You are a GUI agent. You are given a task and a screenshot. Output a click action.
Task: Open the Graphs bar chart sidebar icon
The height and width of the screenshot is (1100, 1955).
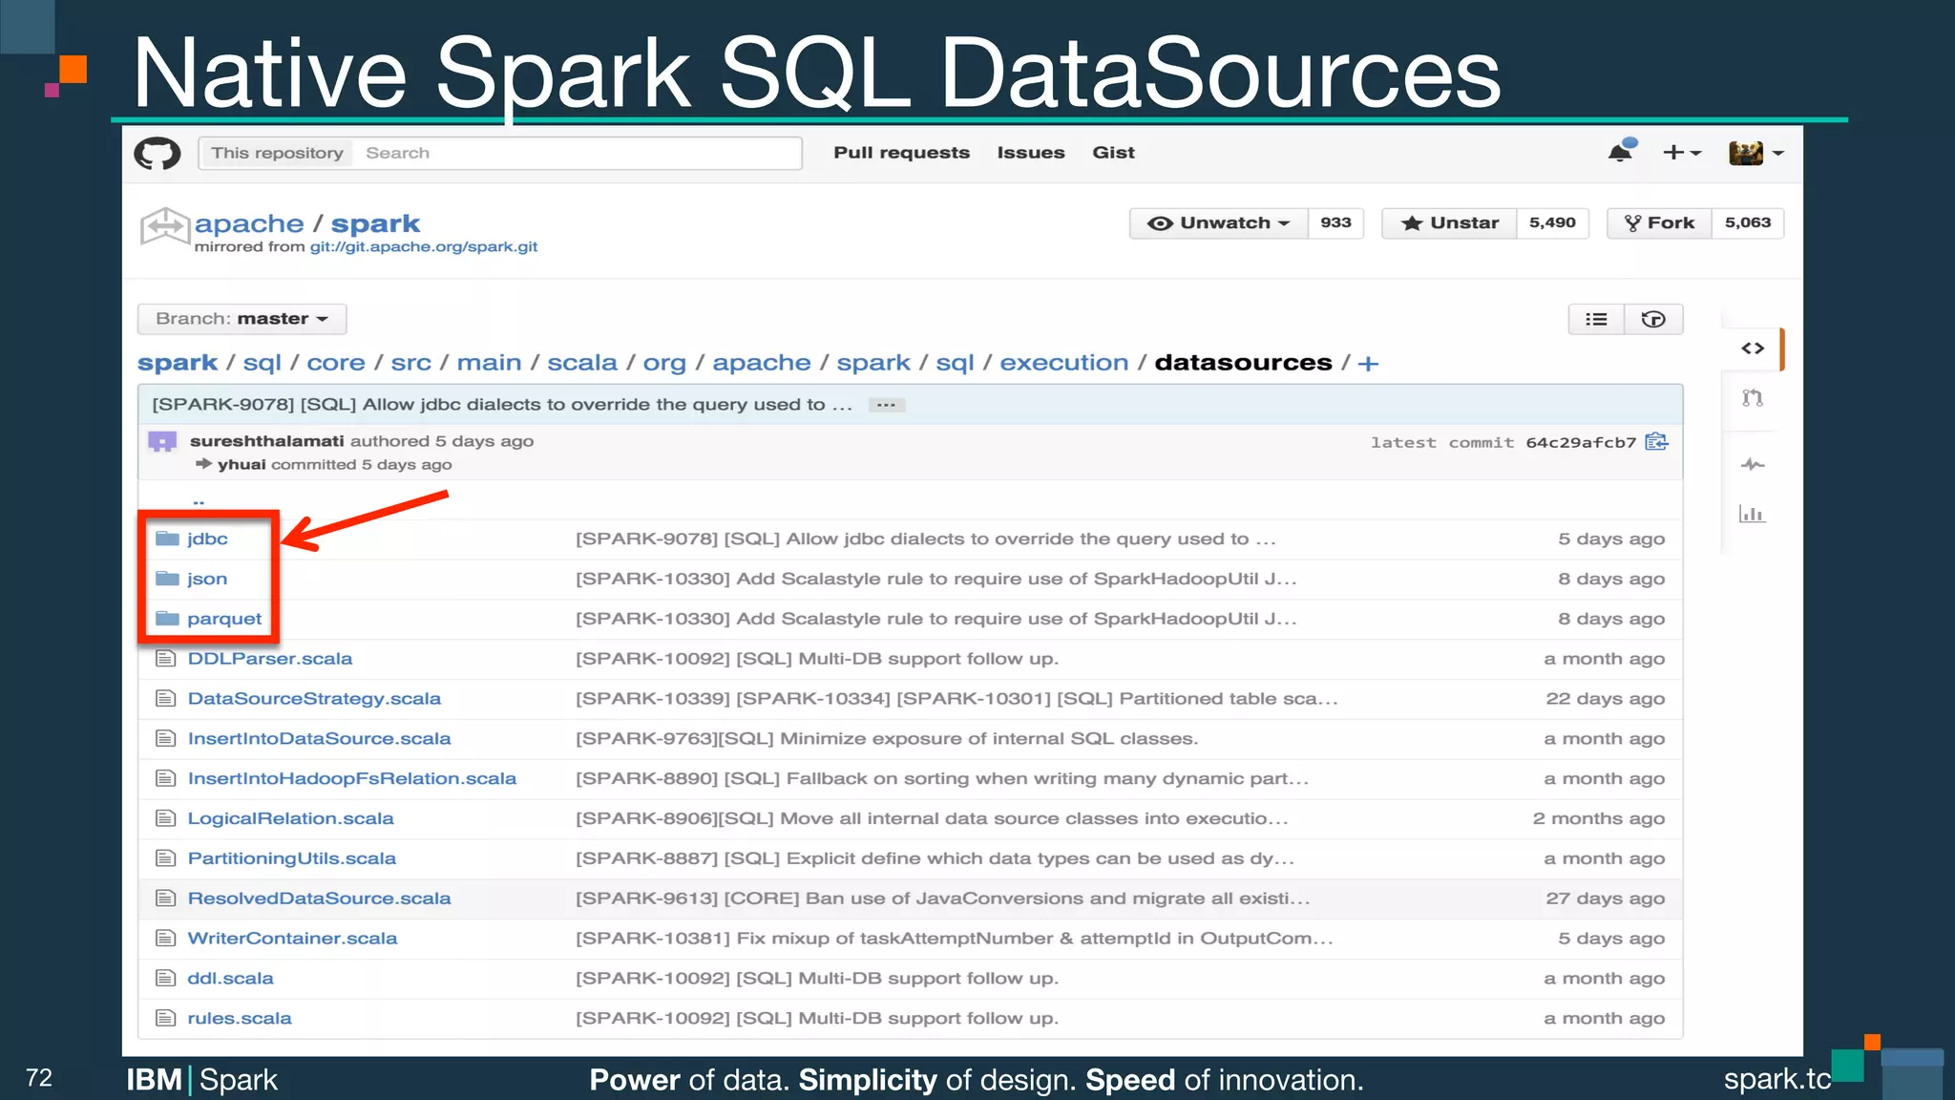point(1752,515)
